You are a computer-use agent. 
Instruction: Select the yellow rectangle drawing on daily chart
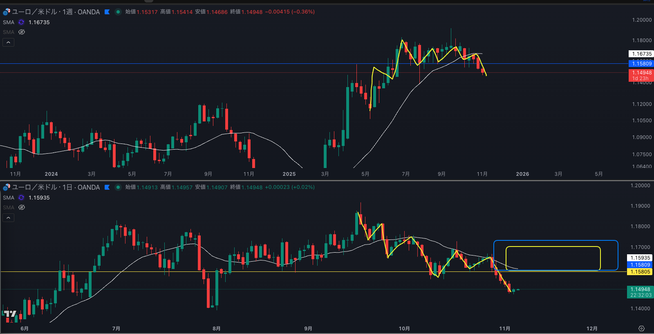click(553, 247)
